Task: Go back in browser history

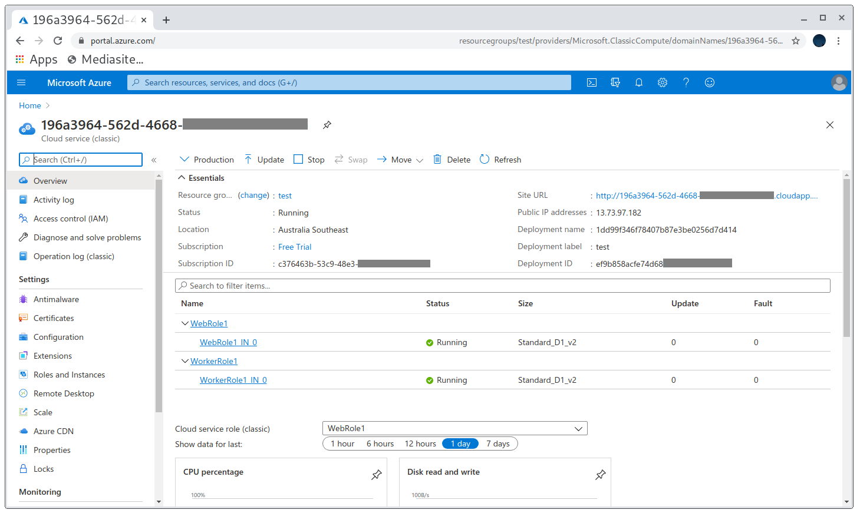Action: tap(20, 41)
